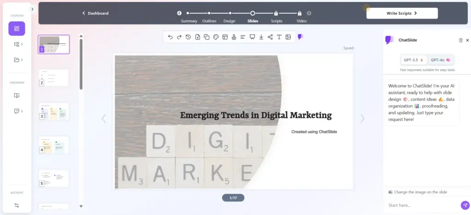The width and height of the screenshot is (471, 215).
Task: Duplicate the slide with the copy icon
Action: [207, 37]
